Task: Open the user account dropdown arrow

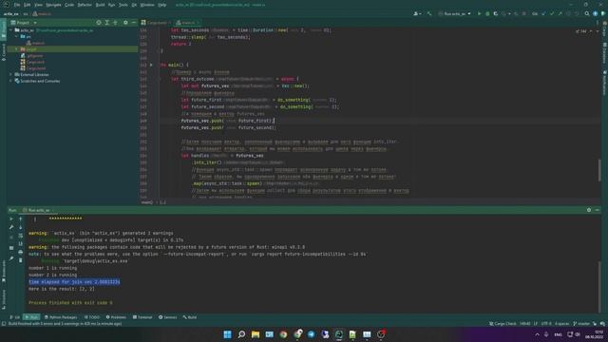Action: click(x=420, y=13)
